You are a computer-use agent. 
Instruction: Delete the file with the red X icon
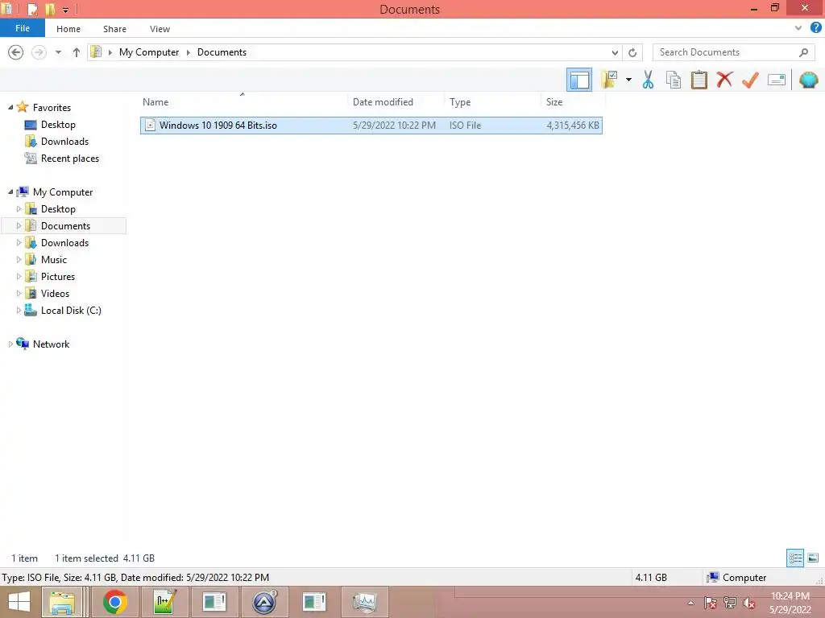[x=724, y=80]
